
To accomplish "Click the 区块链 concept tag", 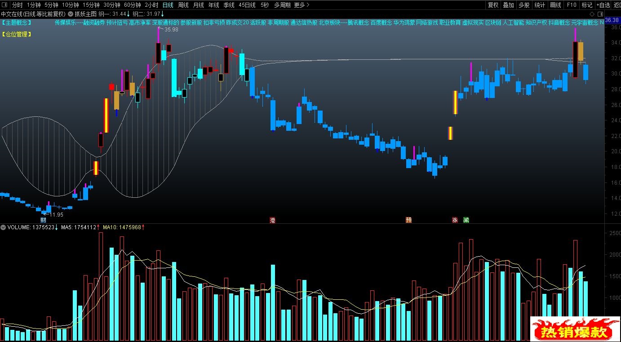I will (493, 22).
